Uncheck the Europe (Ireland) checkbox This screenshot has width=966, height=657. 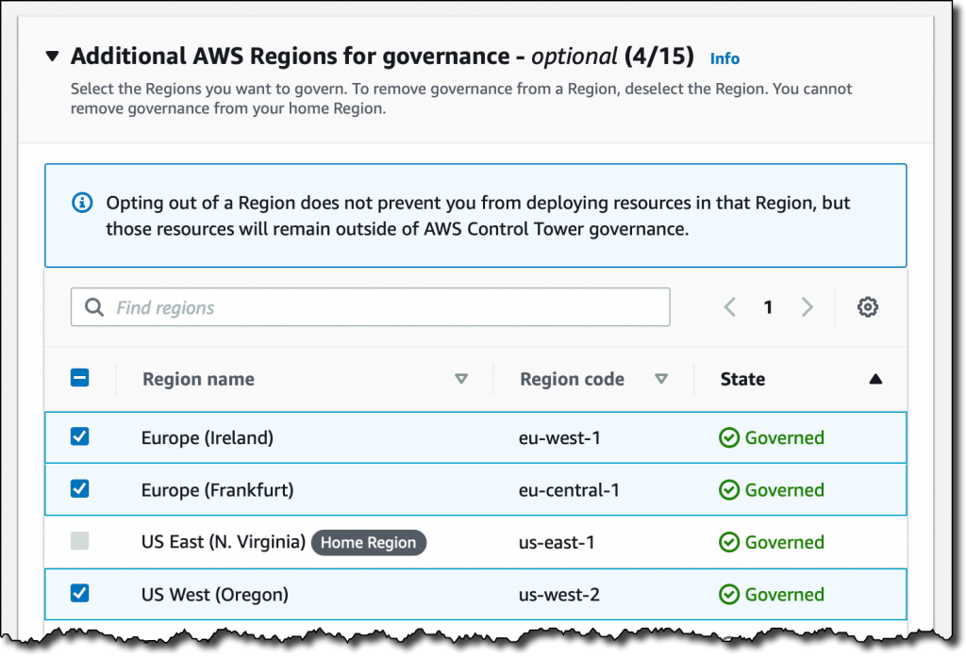pyautogui.click(x=79, y=436)
